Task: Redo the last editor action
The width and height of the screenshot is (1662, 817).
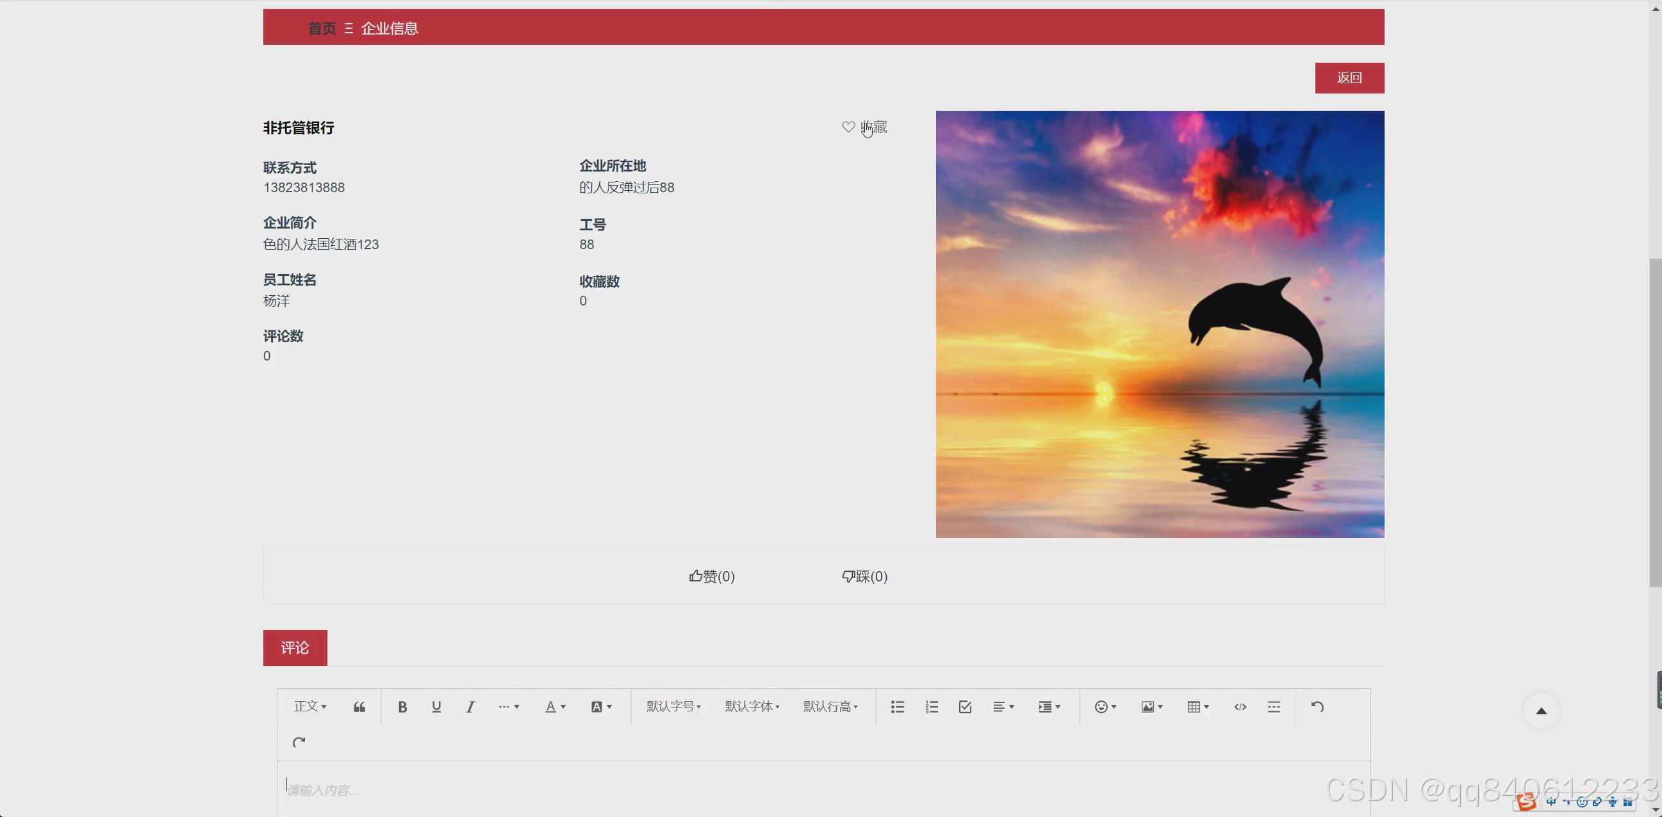Action: [298, 741]
